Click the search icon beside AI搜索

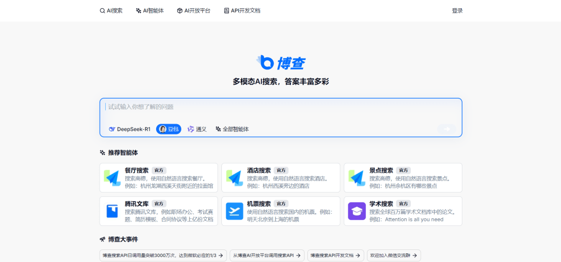tap(102, 11)
